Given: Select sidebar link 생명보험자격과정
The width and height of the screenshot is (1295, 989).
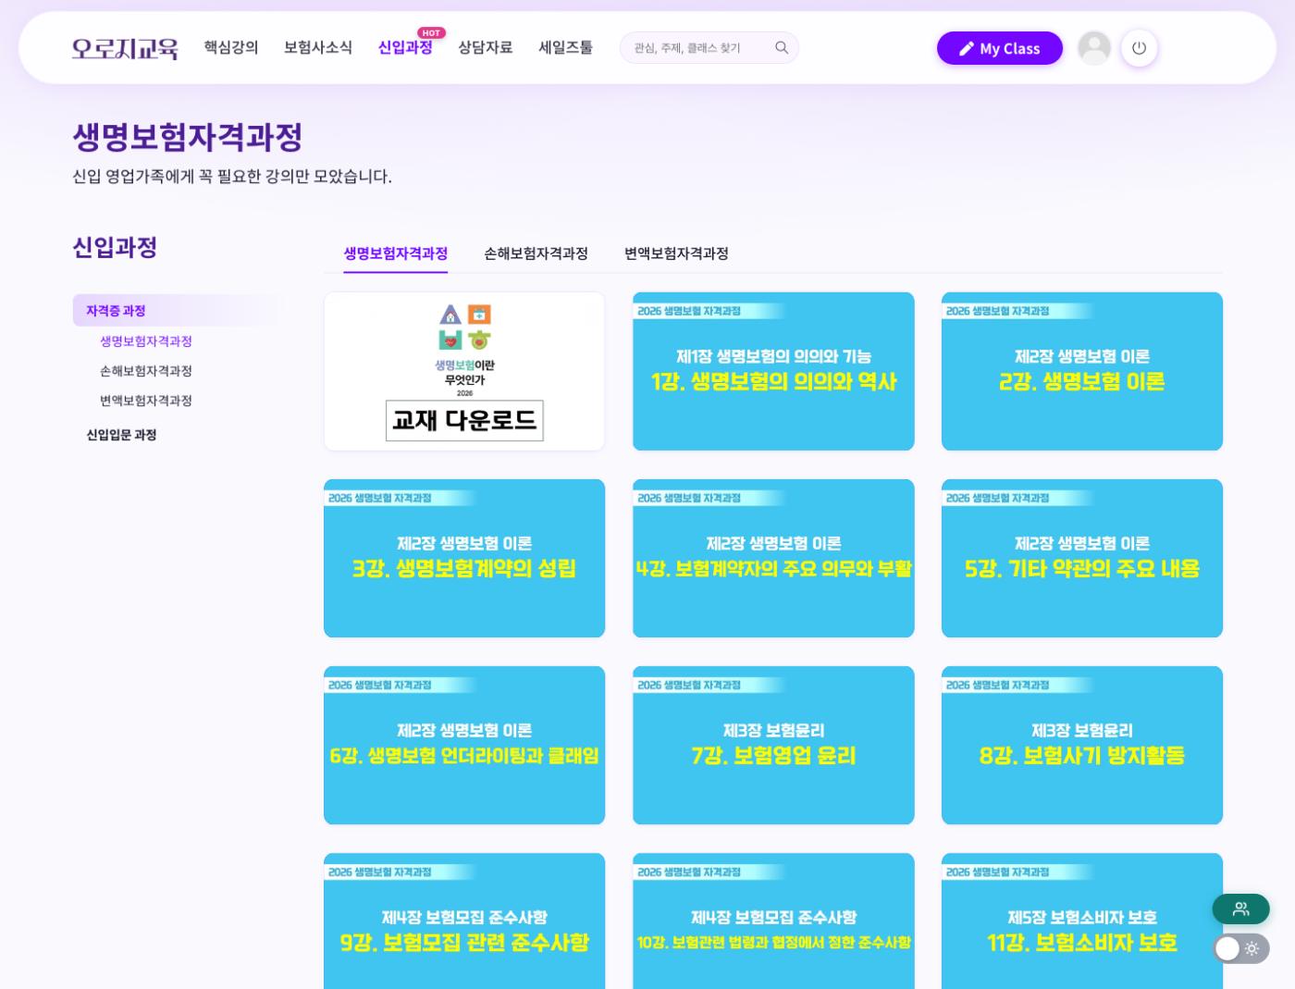Looking at the screenshot, I should click(x=146, y=341).
